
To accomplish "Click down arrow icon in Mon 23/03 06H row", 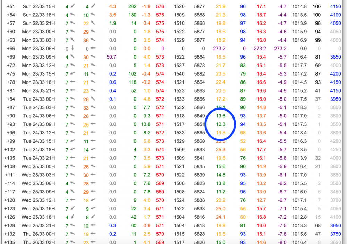I will click(72, 49).
